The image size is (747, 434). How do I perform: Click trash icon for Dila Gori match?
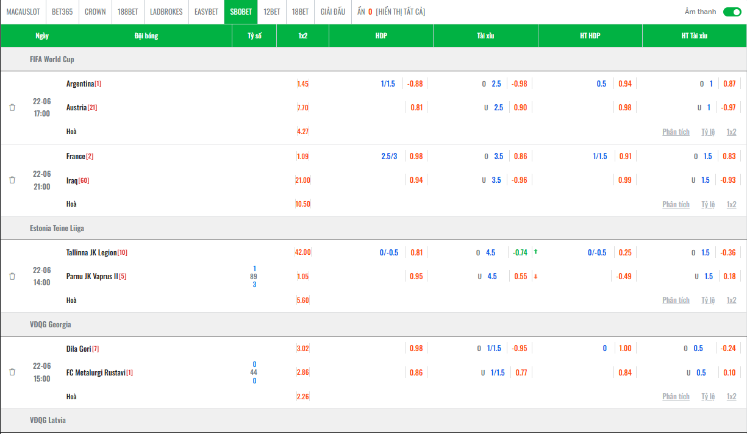click(x=12, y=372)
